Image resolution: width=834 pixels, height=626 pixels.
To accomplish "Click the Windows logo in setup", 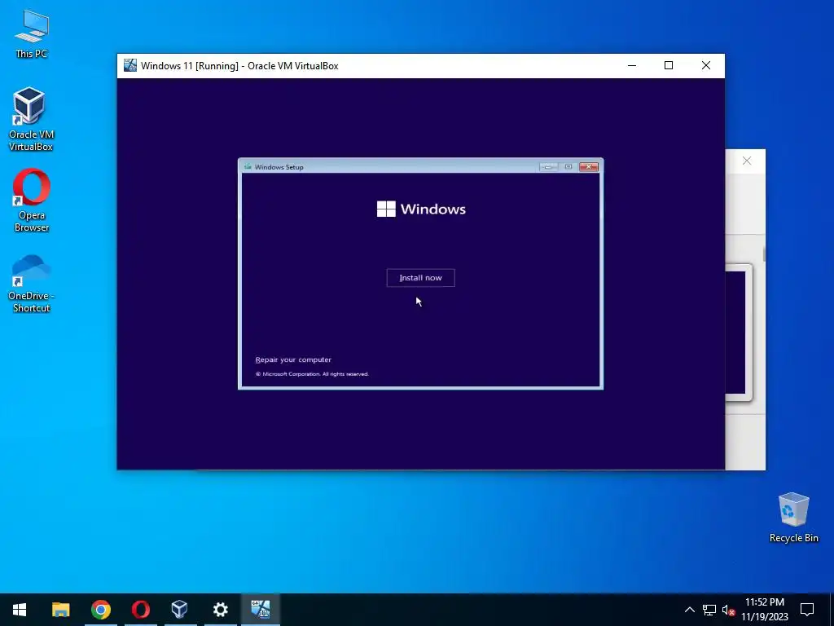I will click(386, 209).
